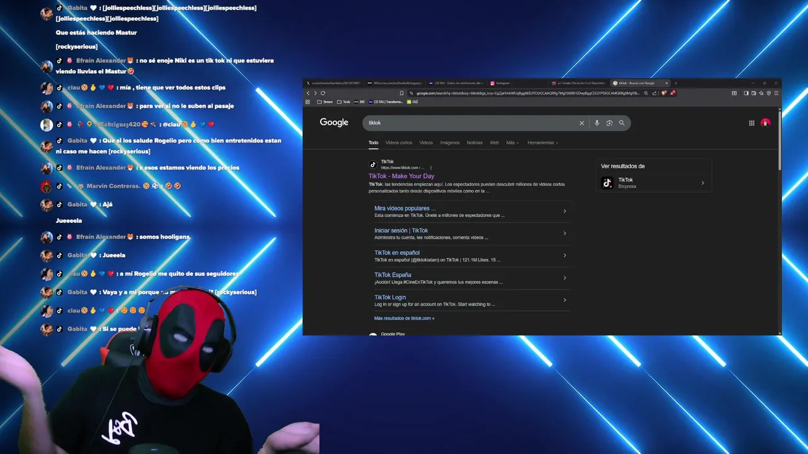Expand TikTok Login sitelink chevron
Image resolution: width=808 pixels, height=454 pixels.
click(x=564, y=300)
